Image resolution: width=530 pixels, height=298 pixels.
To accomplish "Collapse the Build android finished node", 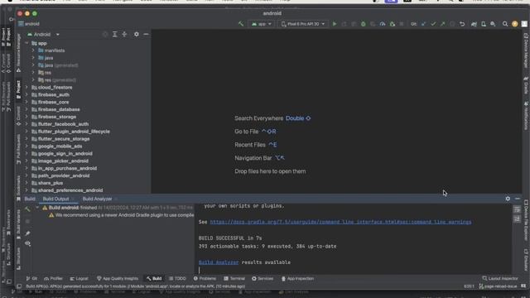I will click(37, 208).
